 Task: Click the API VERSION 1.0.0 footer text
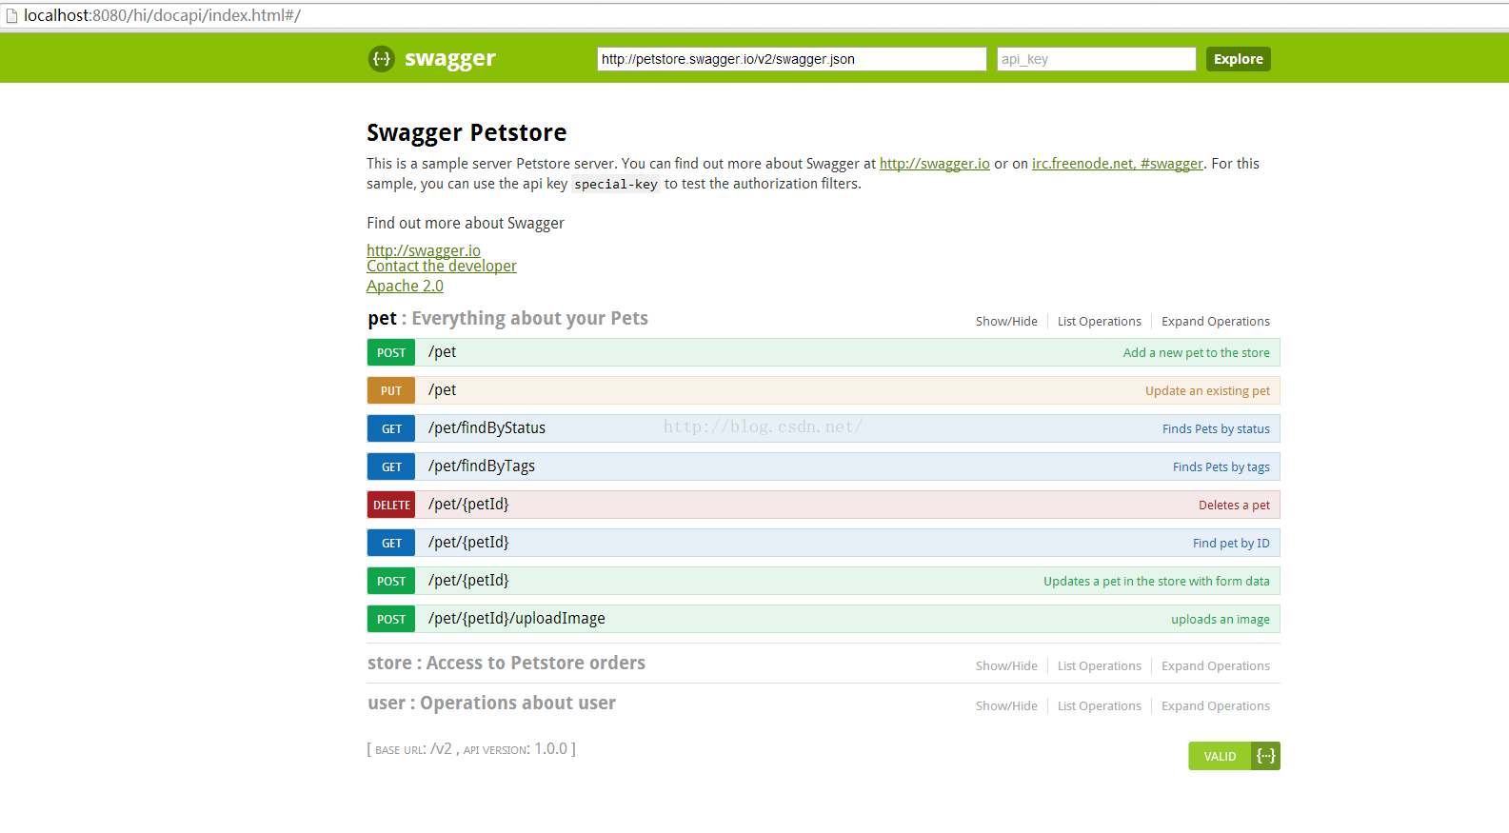515,749
